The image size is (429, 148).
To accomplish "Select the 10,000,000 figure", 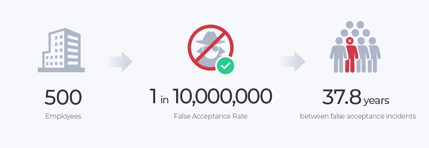I will point(222,97).
